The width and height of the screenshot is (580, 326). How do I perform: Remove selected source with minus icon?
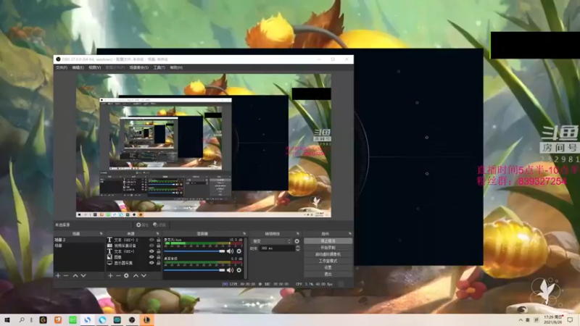118,276
